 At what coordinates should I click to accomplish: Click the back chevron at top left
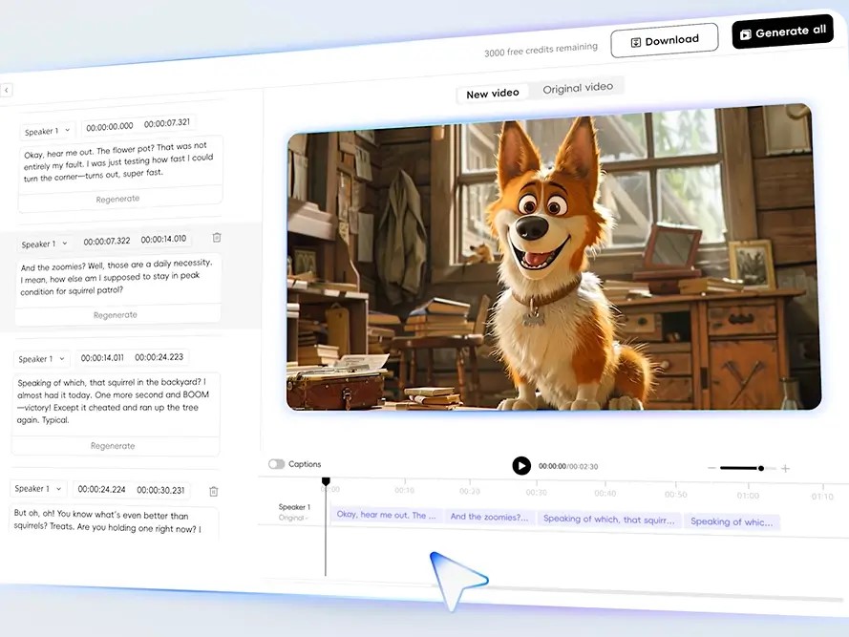(7, 90)
